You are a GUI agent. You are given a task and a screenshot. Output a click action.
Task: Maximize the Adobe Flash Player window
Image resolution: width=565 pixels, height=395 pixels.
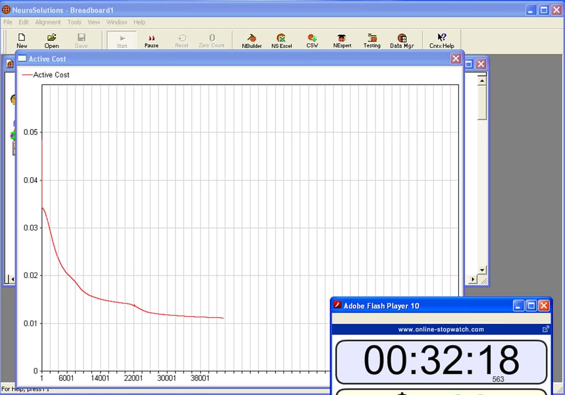(531, 306)
